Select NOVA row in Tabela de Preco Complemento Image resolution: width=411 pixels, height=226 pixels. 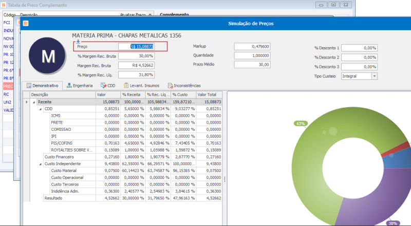pos(8,38)
